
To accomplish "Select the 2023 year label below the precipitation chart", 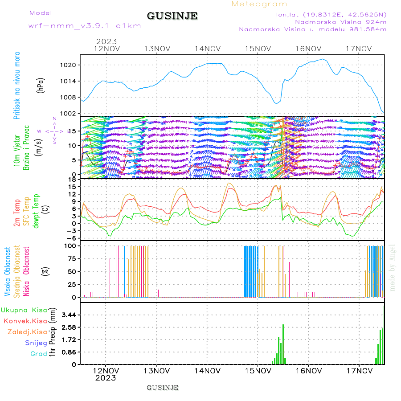I will click(x=106, y=378).
